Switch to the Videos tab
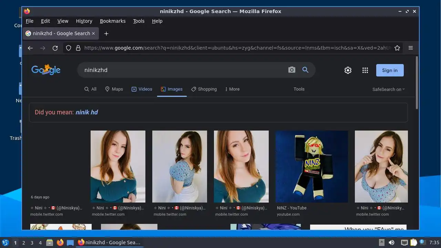 142,89
